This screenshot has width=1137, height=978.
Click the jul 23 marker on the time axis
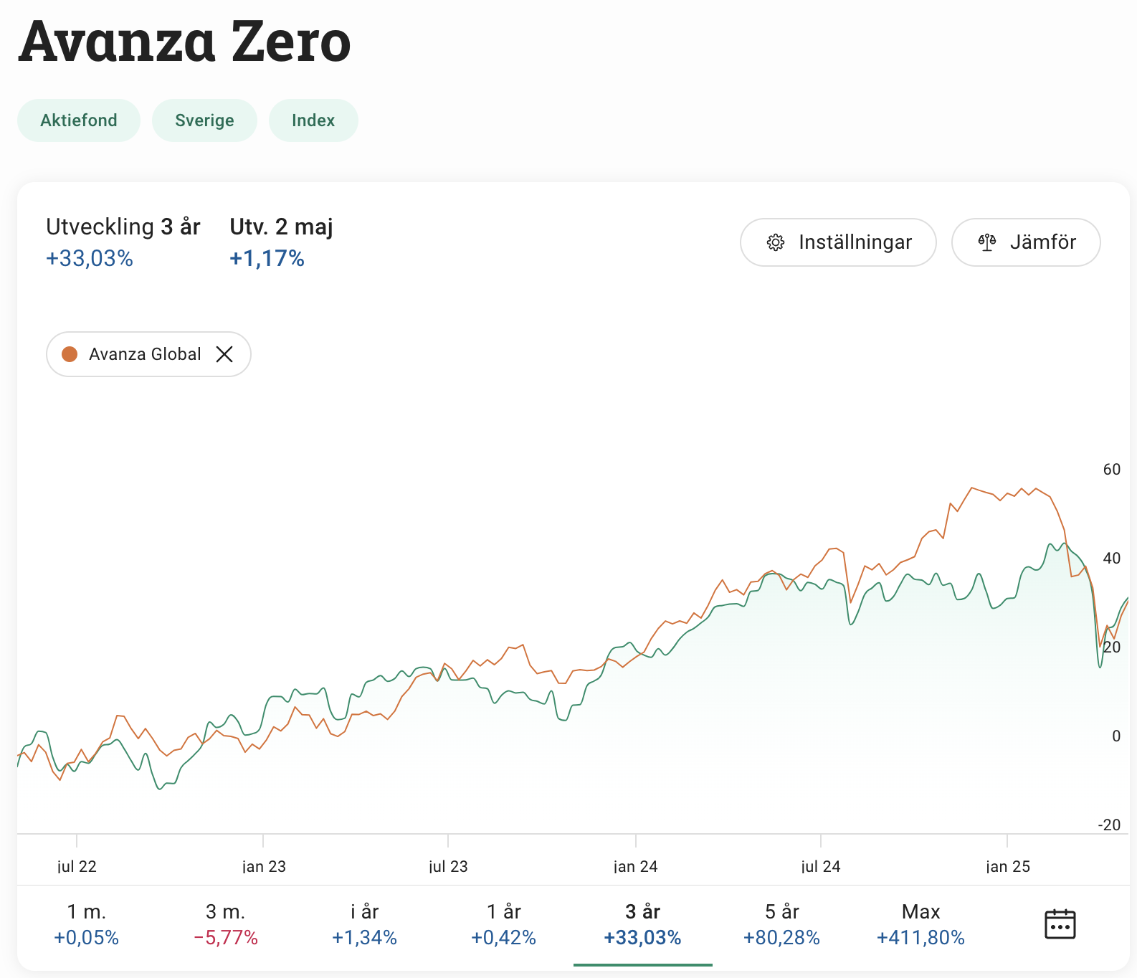click(448, 866)
